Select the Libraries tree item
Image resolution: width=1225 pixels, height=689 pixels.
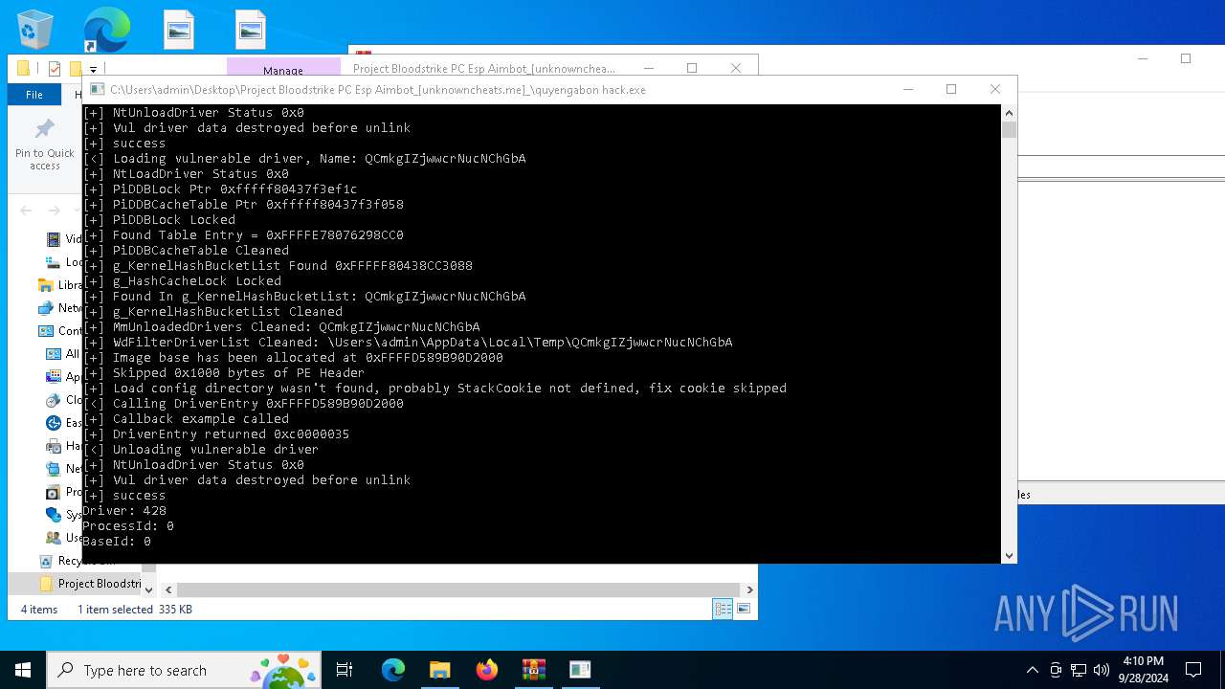(59, 285)
